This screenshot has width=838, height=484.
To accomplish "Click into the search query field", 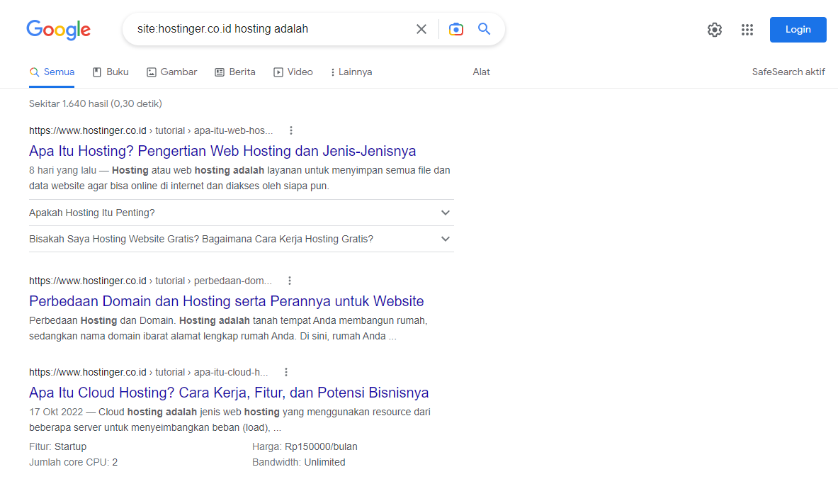I will 269,29.
